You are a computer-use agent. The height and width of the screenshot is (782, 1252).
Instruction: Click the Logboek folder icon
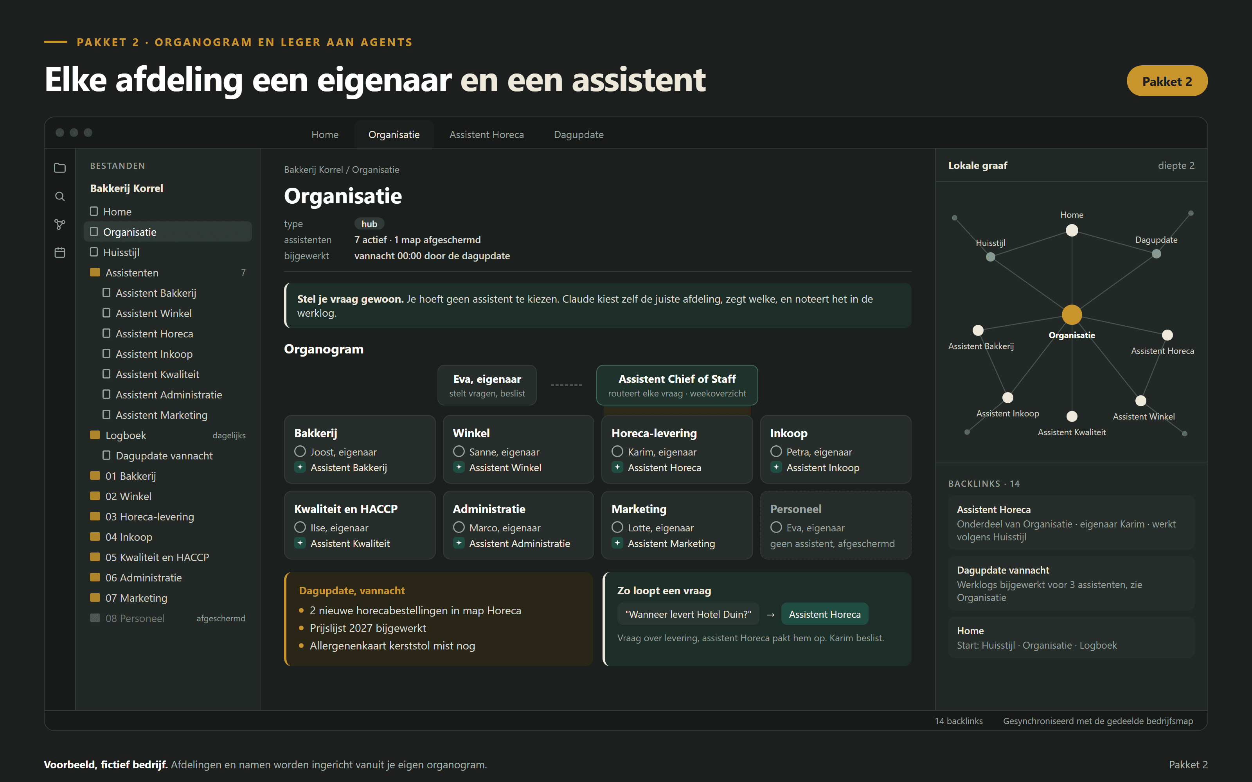[x=95, y=435]
